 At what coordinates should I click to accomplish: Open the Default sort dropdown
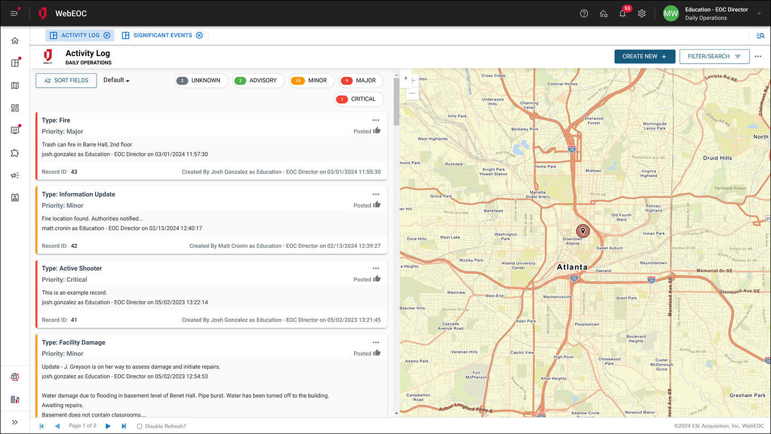116,80
